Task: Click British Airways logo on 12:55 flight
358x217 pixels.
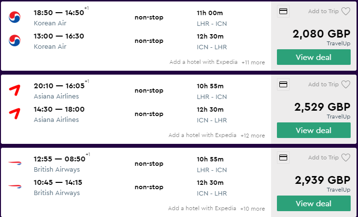Action: point(15,164)
